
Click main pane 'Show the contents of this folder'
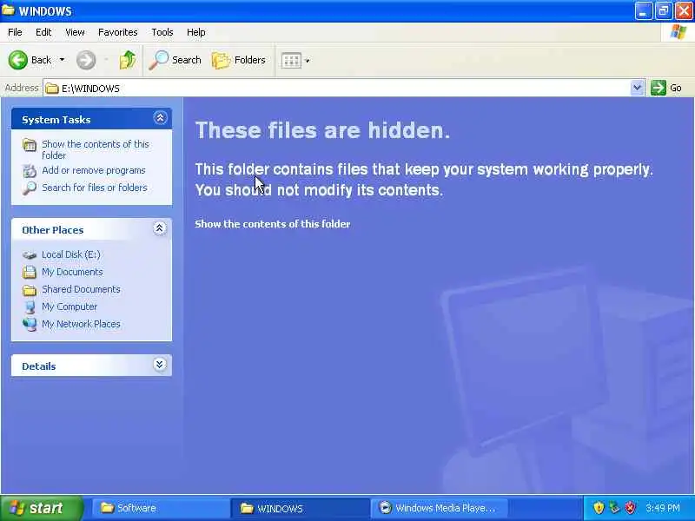[273, 224]
